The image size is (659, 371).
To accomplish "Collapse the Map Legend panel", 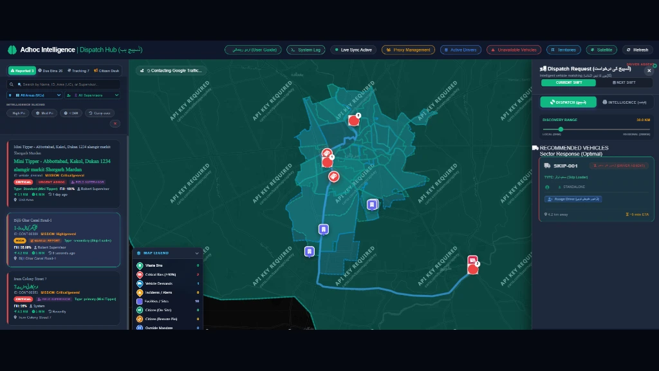I will [x=197, y=253].
